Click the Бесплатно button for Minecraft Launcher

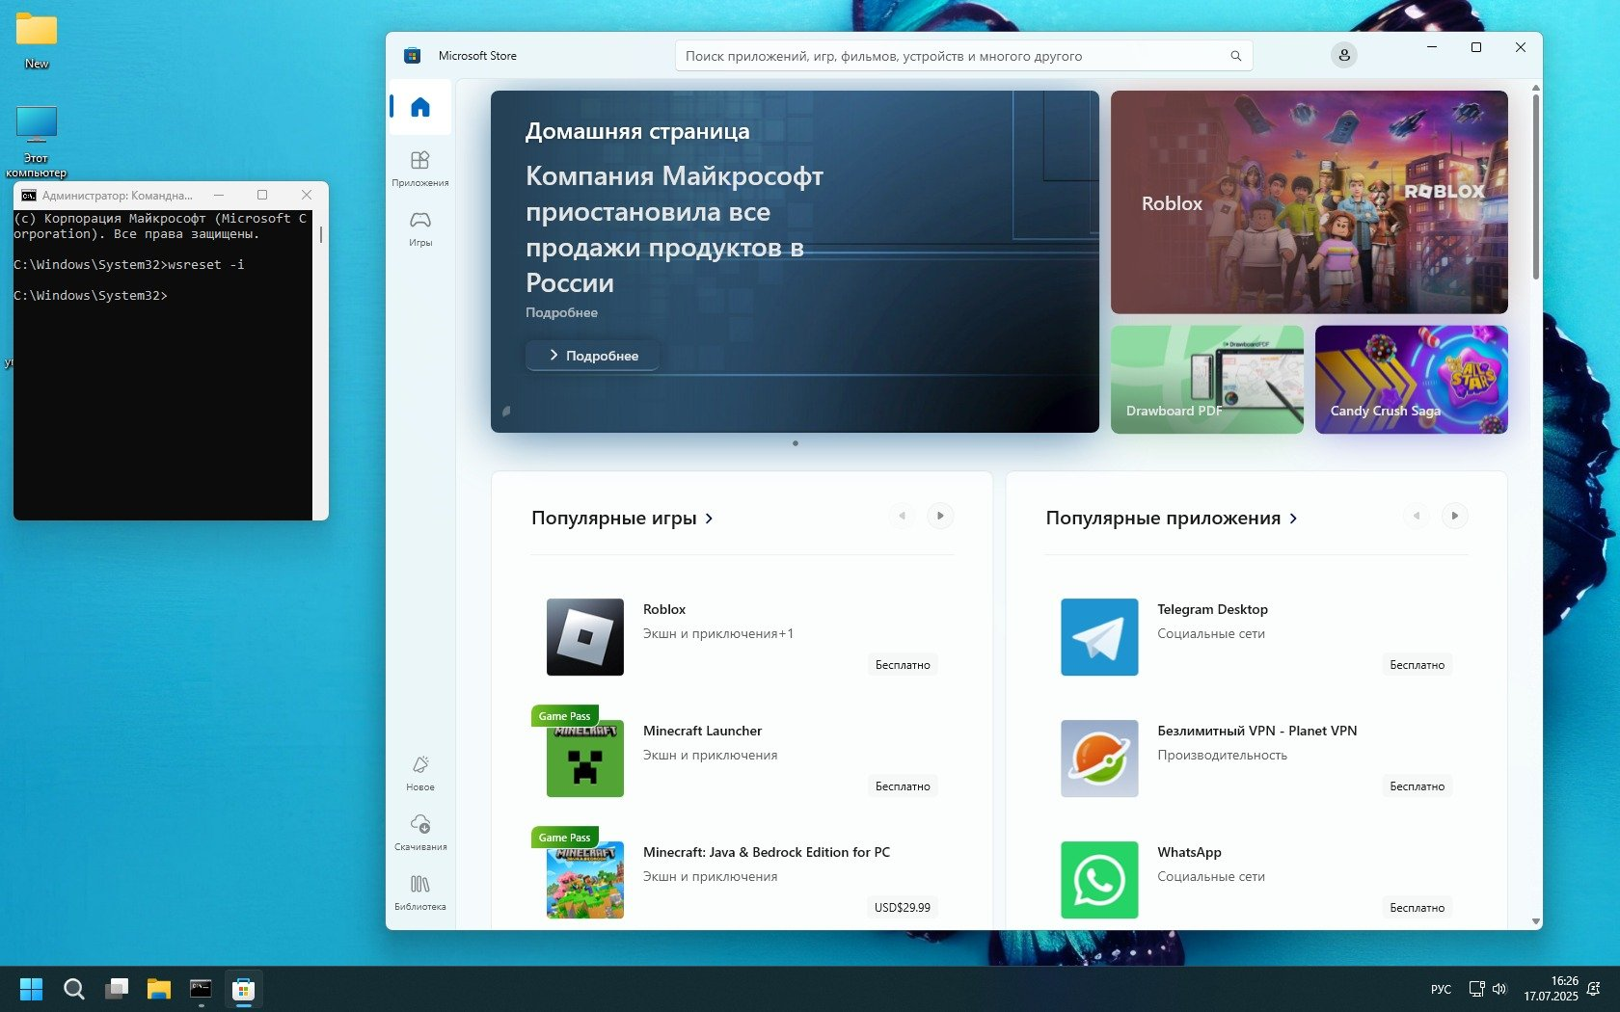pos(903,786)
